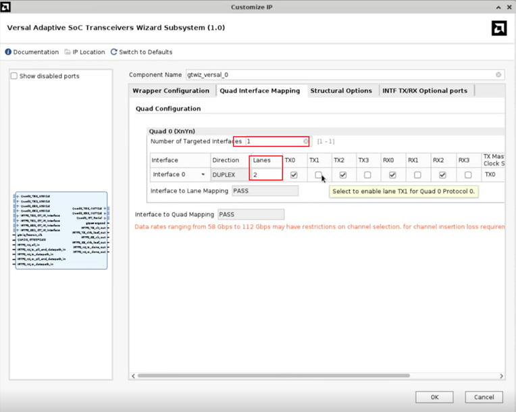Click the IP Location folder icon
The height and width of the screenshot is (412, 516).
point(68,52)
